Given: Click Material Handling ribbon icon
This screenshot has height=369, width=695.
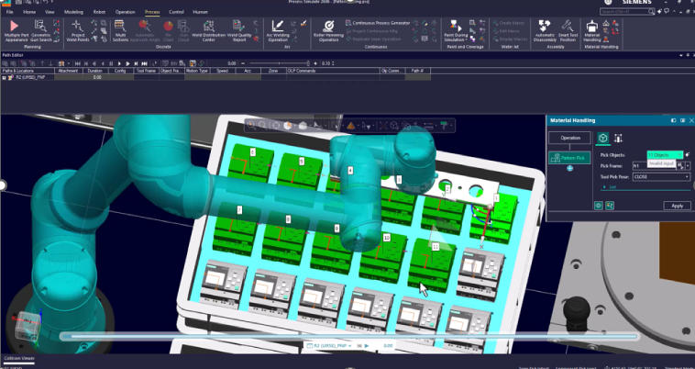Looking at the screenshot, I should pyautogui.click(x=591, y=31).
